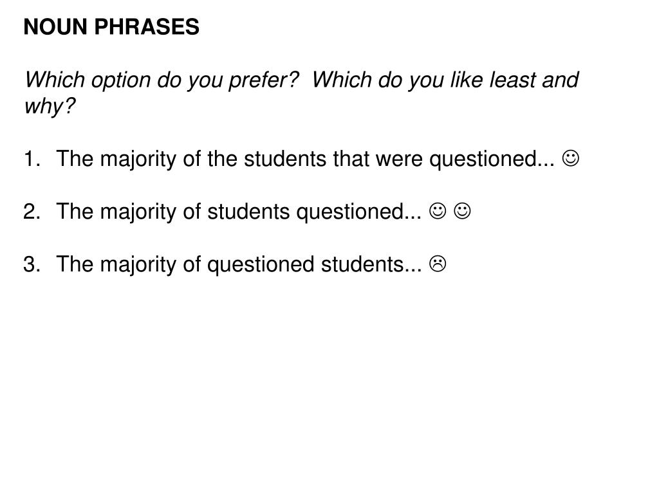Viewport: 659px width, 494px height.
Task: Click the italic question 'Which option do you prefer?'
Action: tap(162, 80)
